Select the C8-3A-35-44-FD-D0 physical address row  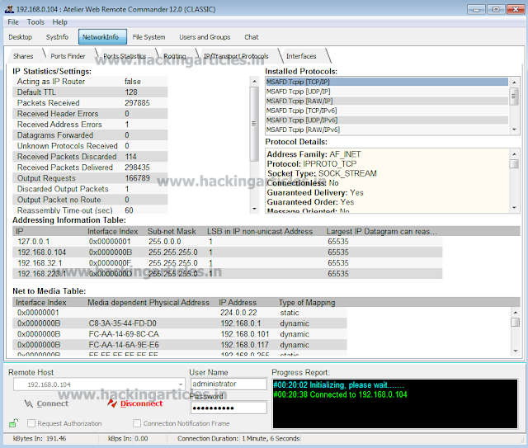point(180,323)
